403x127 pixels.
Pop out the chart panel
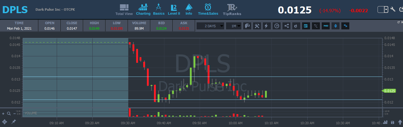[398, 22]
